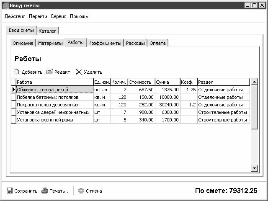
Task: Open the Действия menu
Action: [x=15, y=16]
